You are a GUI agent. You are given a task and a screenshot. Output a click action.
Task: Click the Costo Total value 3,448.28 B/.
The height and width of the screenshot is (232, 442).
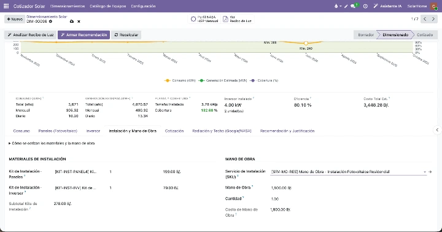click(376, 105)
